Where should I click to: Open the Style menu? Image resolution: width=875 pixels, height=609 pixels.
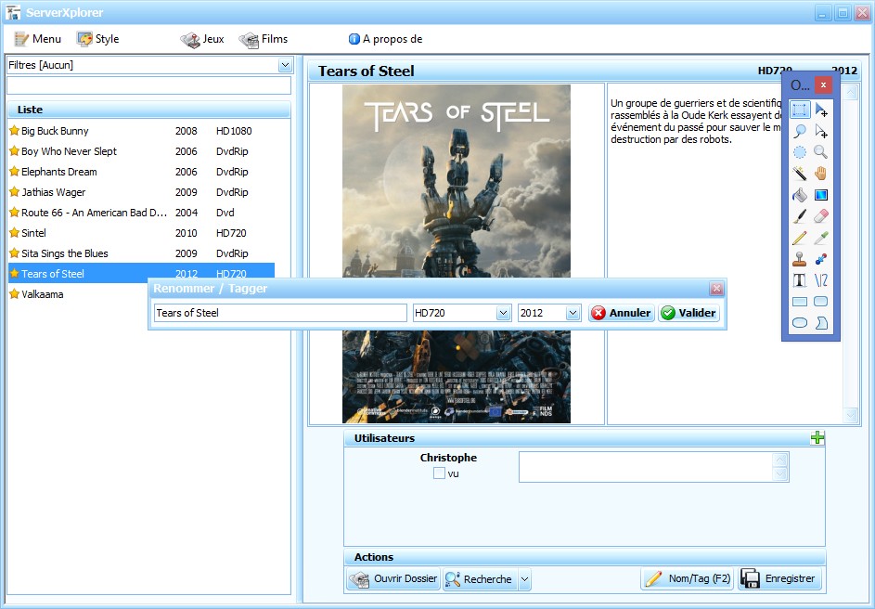click(x=98, y=39)
